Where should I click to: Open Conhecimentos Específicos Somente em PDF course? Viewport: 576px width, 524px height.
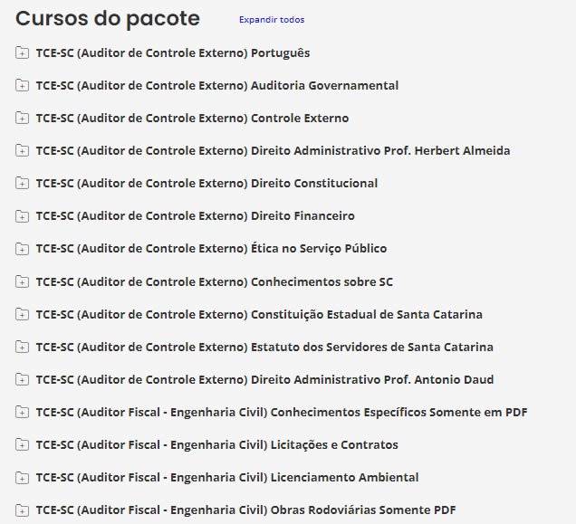pos(282,412)
